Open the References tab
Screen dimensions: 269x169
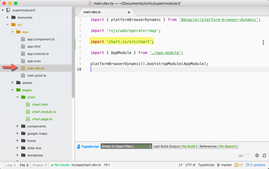click(219, 146)
